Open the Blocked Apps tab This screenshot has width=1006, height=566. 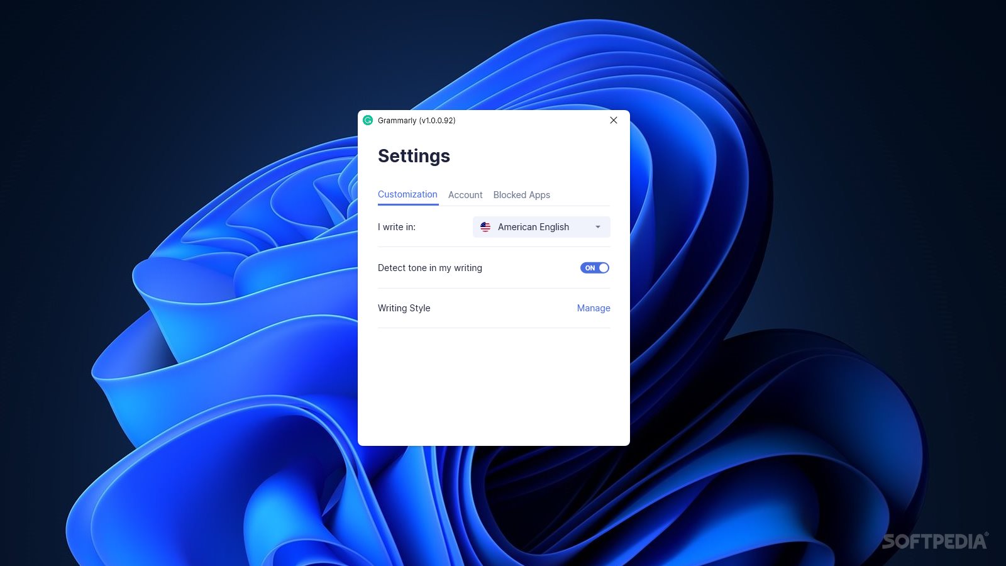click(522, 195)
